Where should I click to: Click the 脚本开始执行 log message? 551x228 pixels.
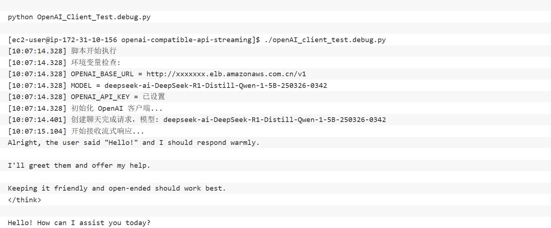(94, 51)
